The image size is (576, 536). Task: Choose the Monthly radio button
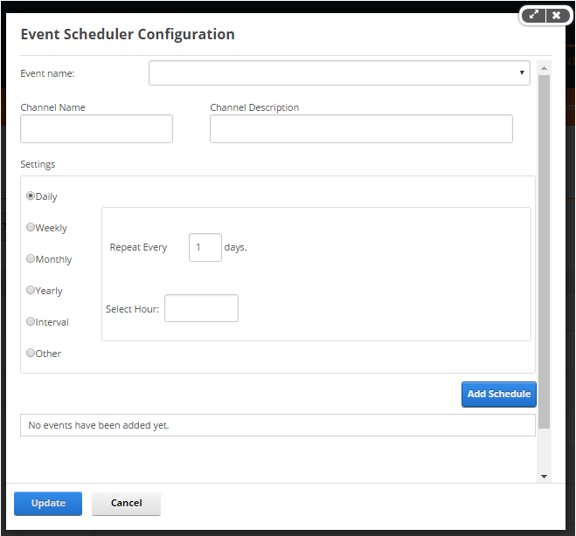click(31, 258)
